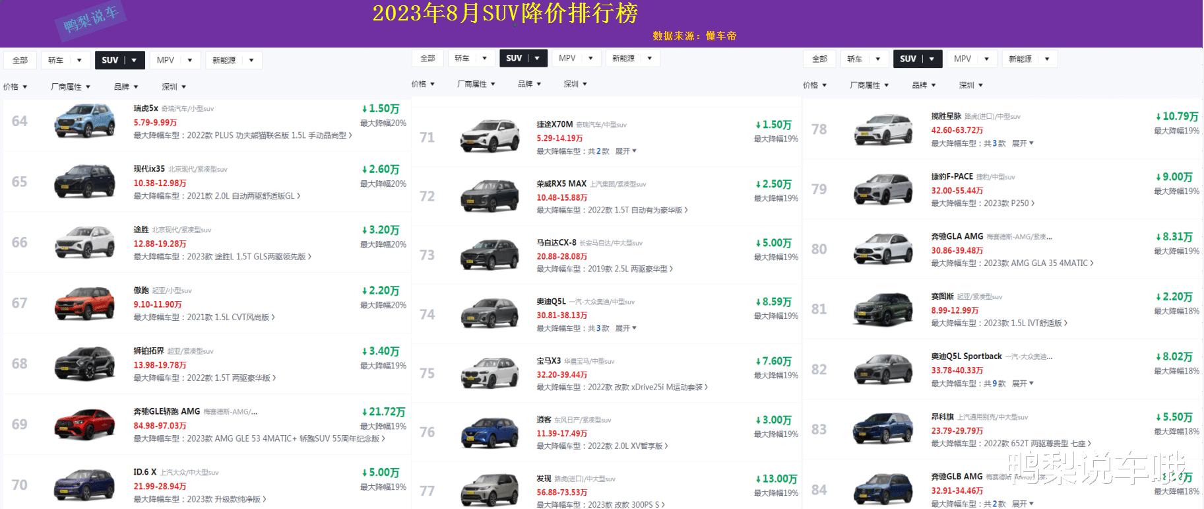Select the 新能源 tab above the 捷途X70M list

click(x=632, y=58)
